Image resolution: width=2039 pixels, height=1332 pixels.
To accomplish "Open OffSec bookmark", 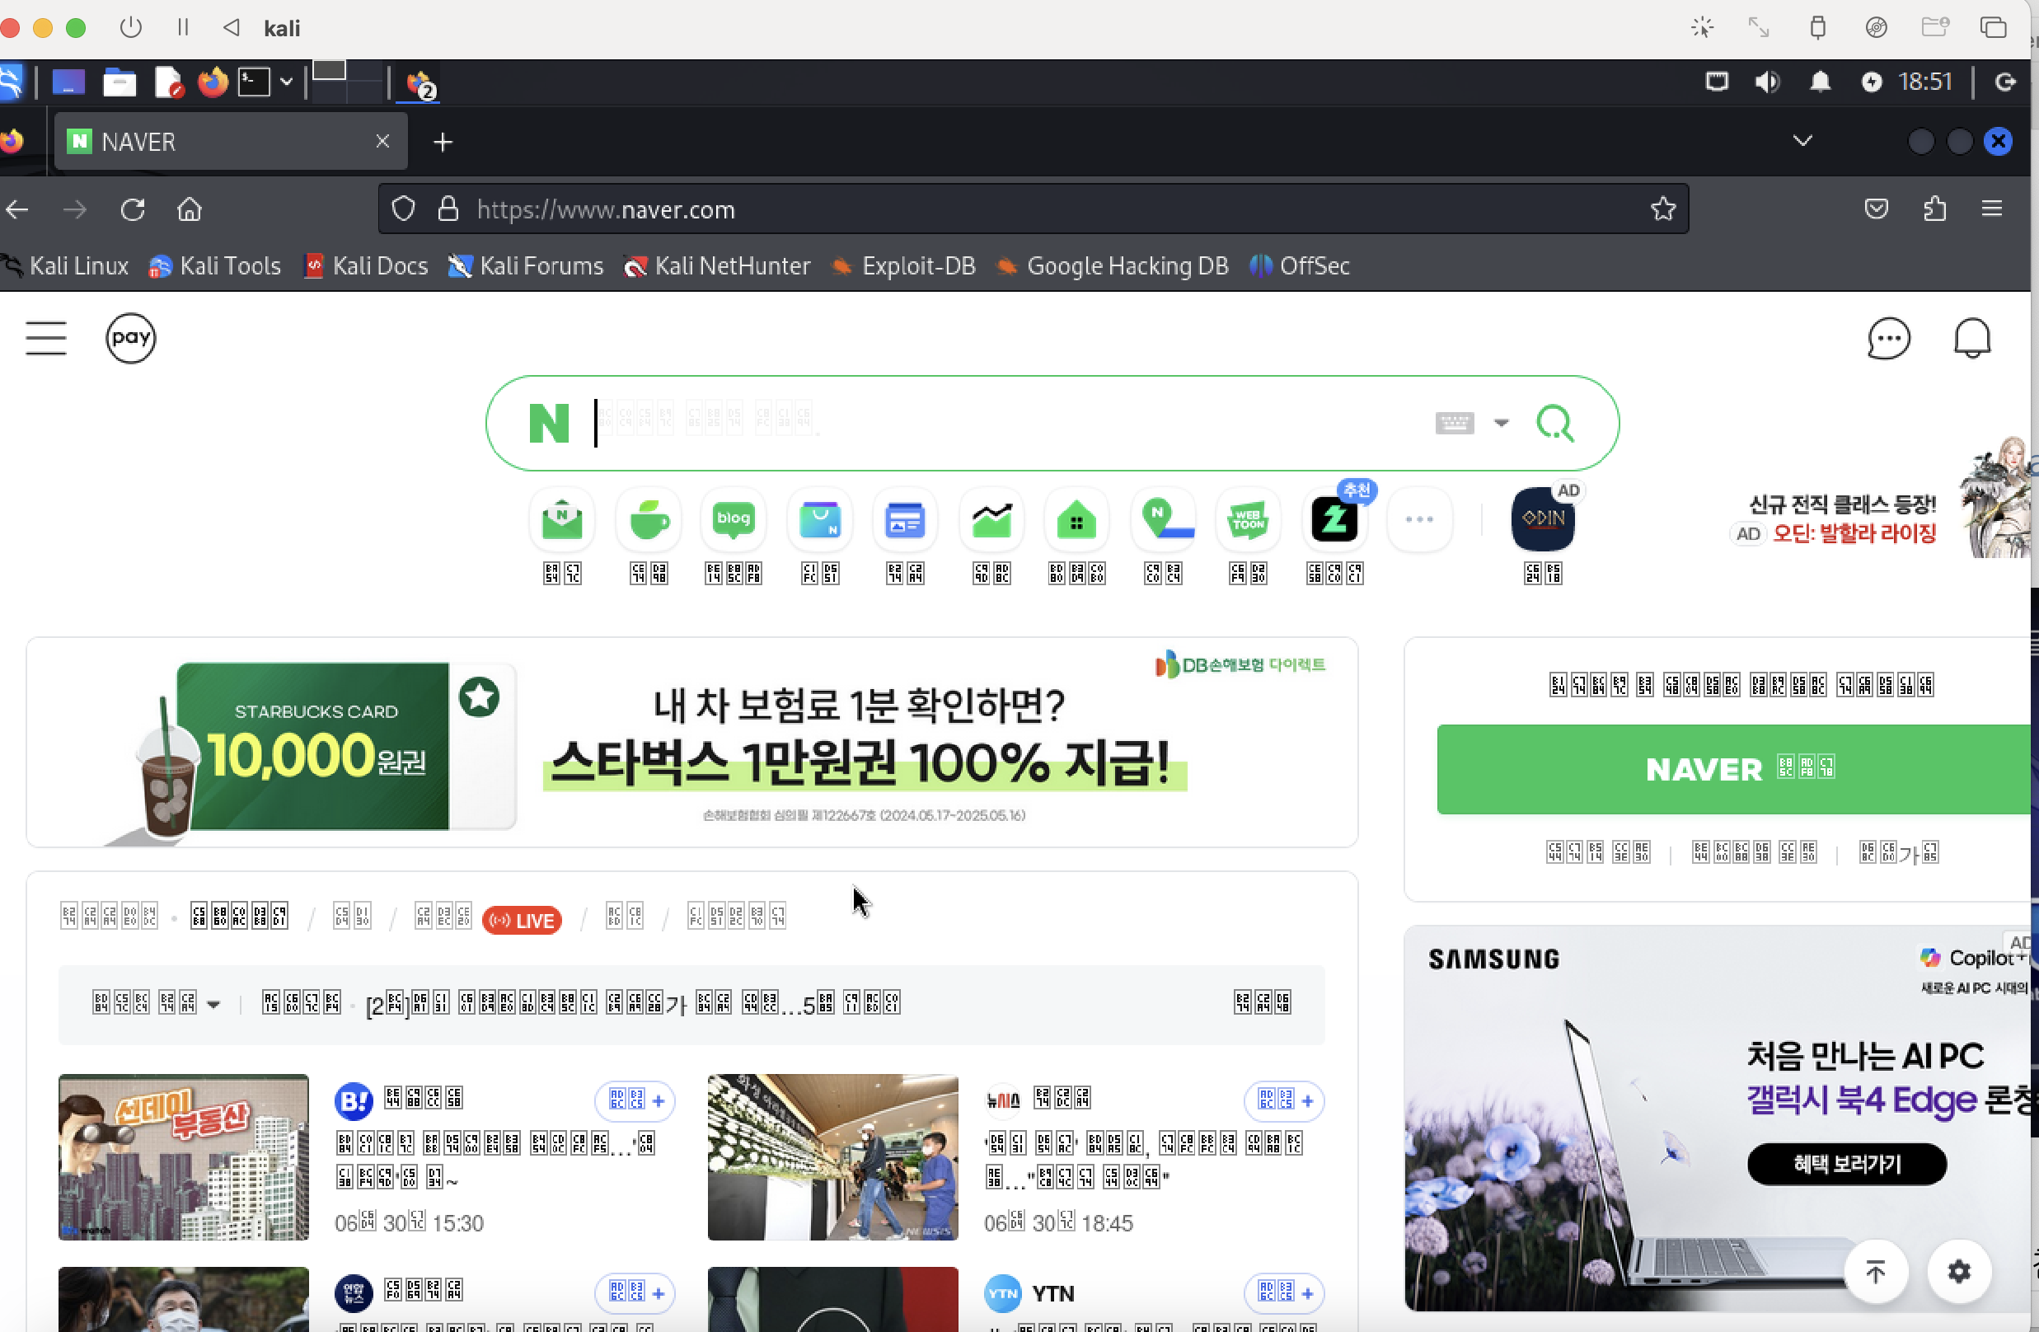I will (1301, 266).
